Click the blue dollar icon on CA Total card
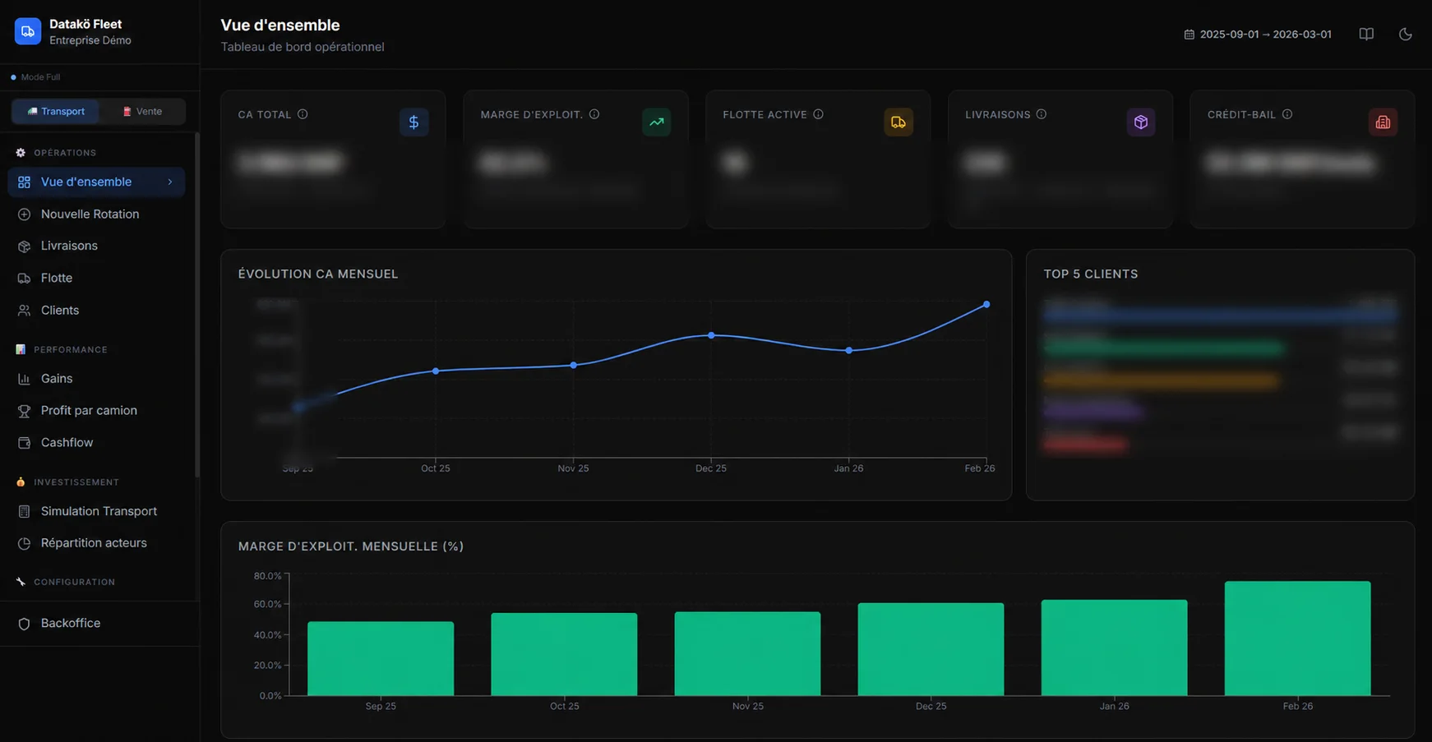Image resolution: width=1432 pixels, height=742 pixels. pos(413,122)
